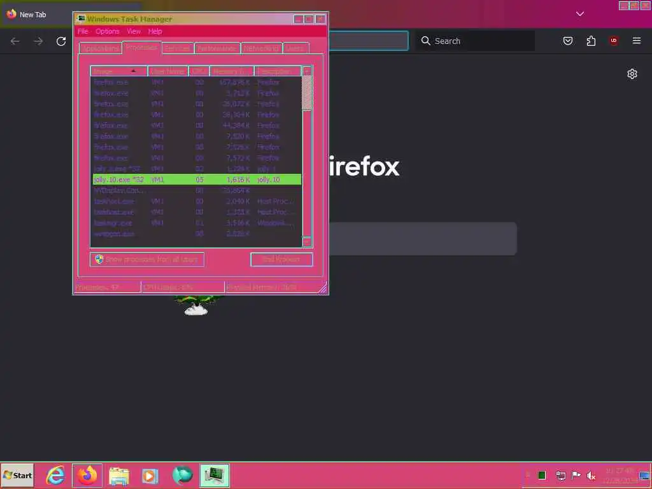Click the Firefox address bar behind Task Manager
The image size is (652, 489).
369,41
